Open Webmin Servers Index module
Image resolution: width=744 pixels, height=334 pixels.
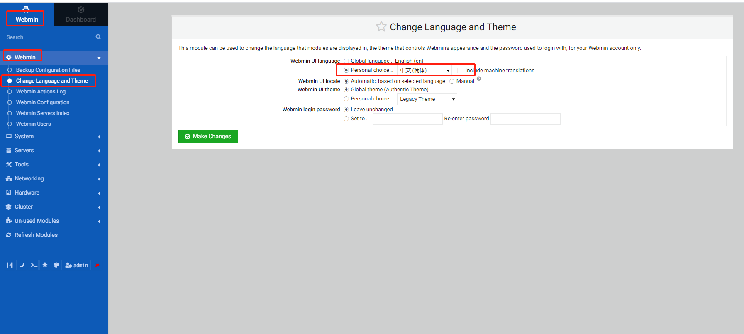click(x=43, y=113)
